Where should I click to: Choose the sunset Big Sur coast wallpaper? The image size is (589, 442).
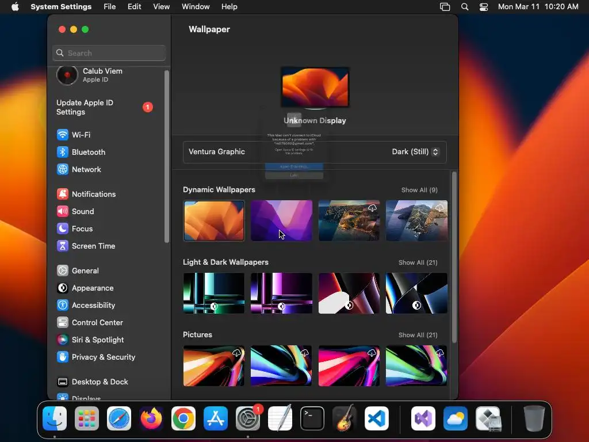click(349, 220)
